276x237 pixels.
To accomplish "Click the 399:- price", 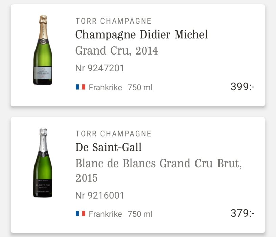I will [243, 87].
